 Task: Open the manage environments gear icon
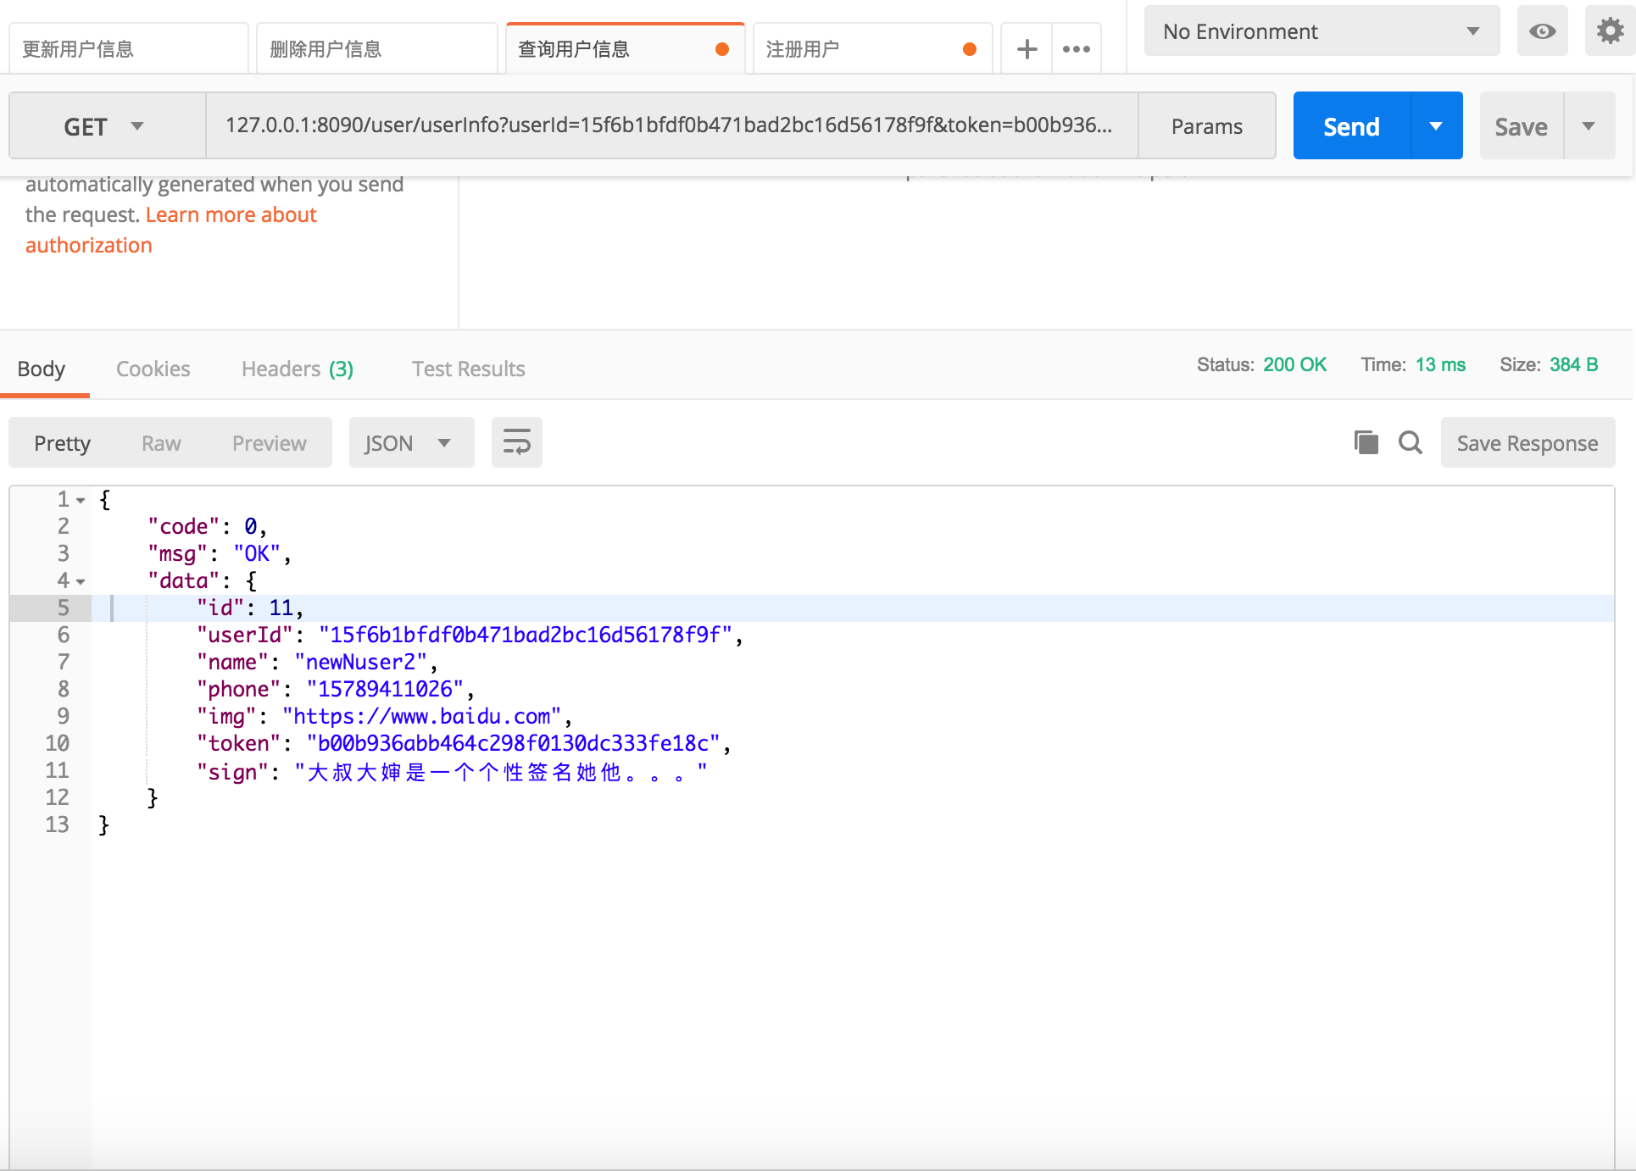(x=1610, y=31)
